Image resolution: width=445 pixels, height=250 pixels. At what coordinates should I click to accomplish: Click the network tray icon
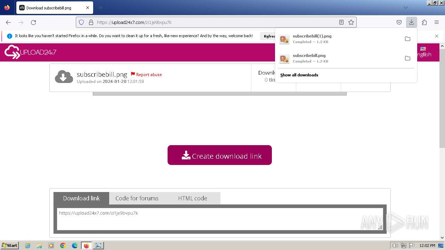click(404, 245)
